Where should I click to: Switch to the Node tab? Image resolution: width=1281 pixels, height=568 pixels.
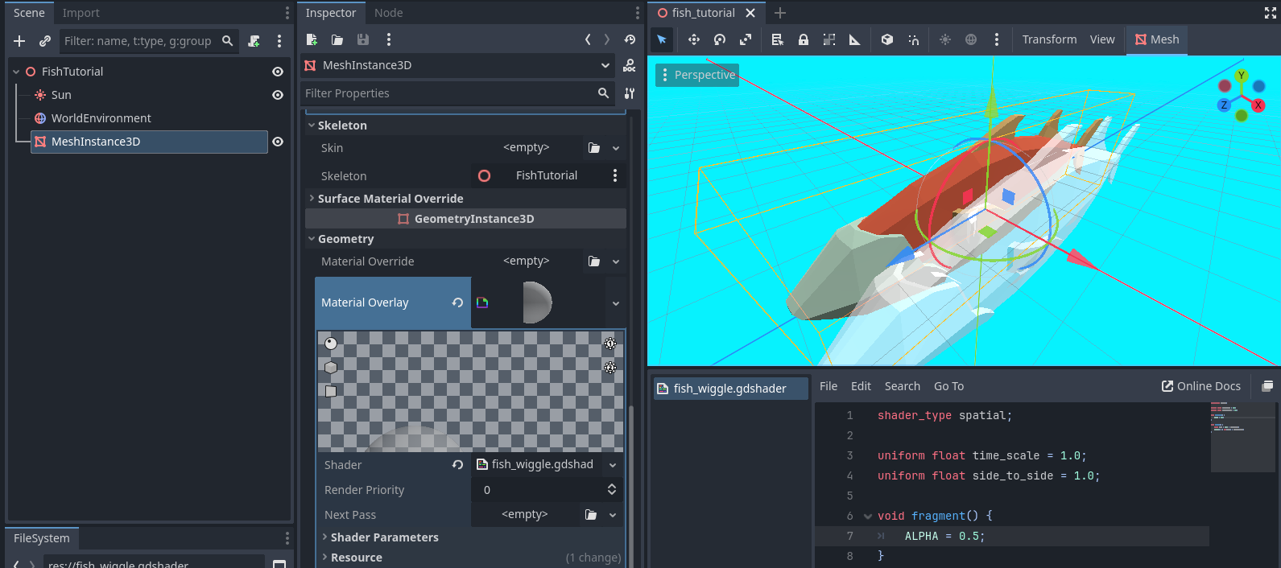coord(388,13)
